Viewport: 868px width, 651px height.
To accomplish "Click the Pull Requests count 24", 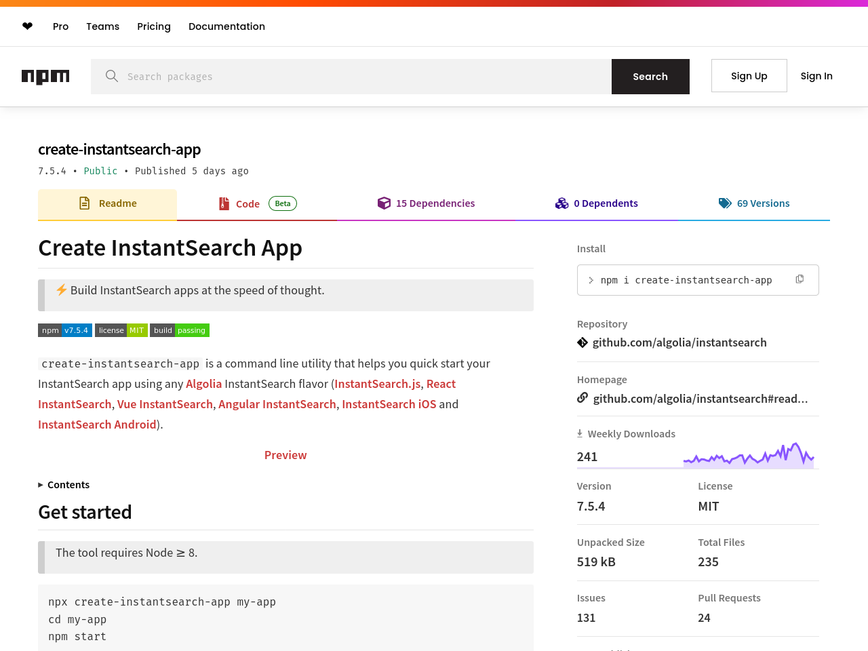I will tap(705, 618).
